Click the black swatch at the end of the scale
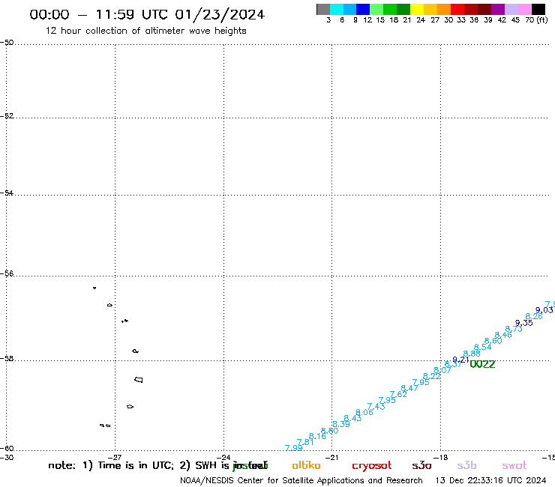This screenshot has height=487, width=555. pyautogui.click(x=538, y=9)
